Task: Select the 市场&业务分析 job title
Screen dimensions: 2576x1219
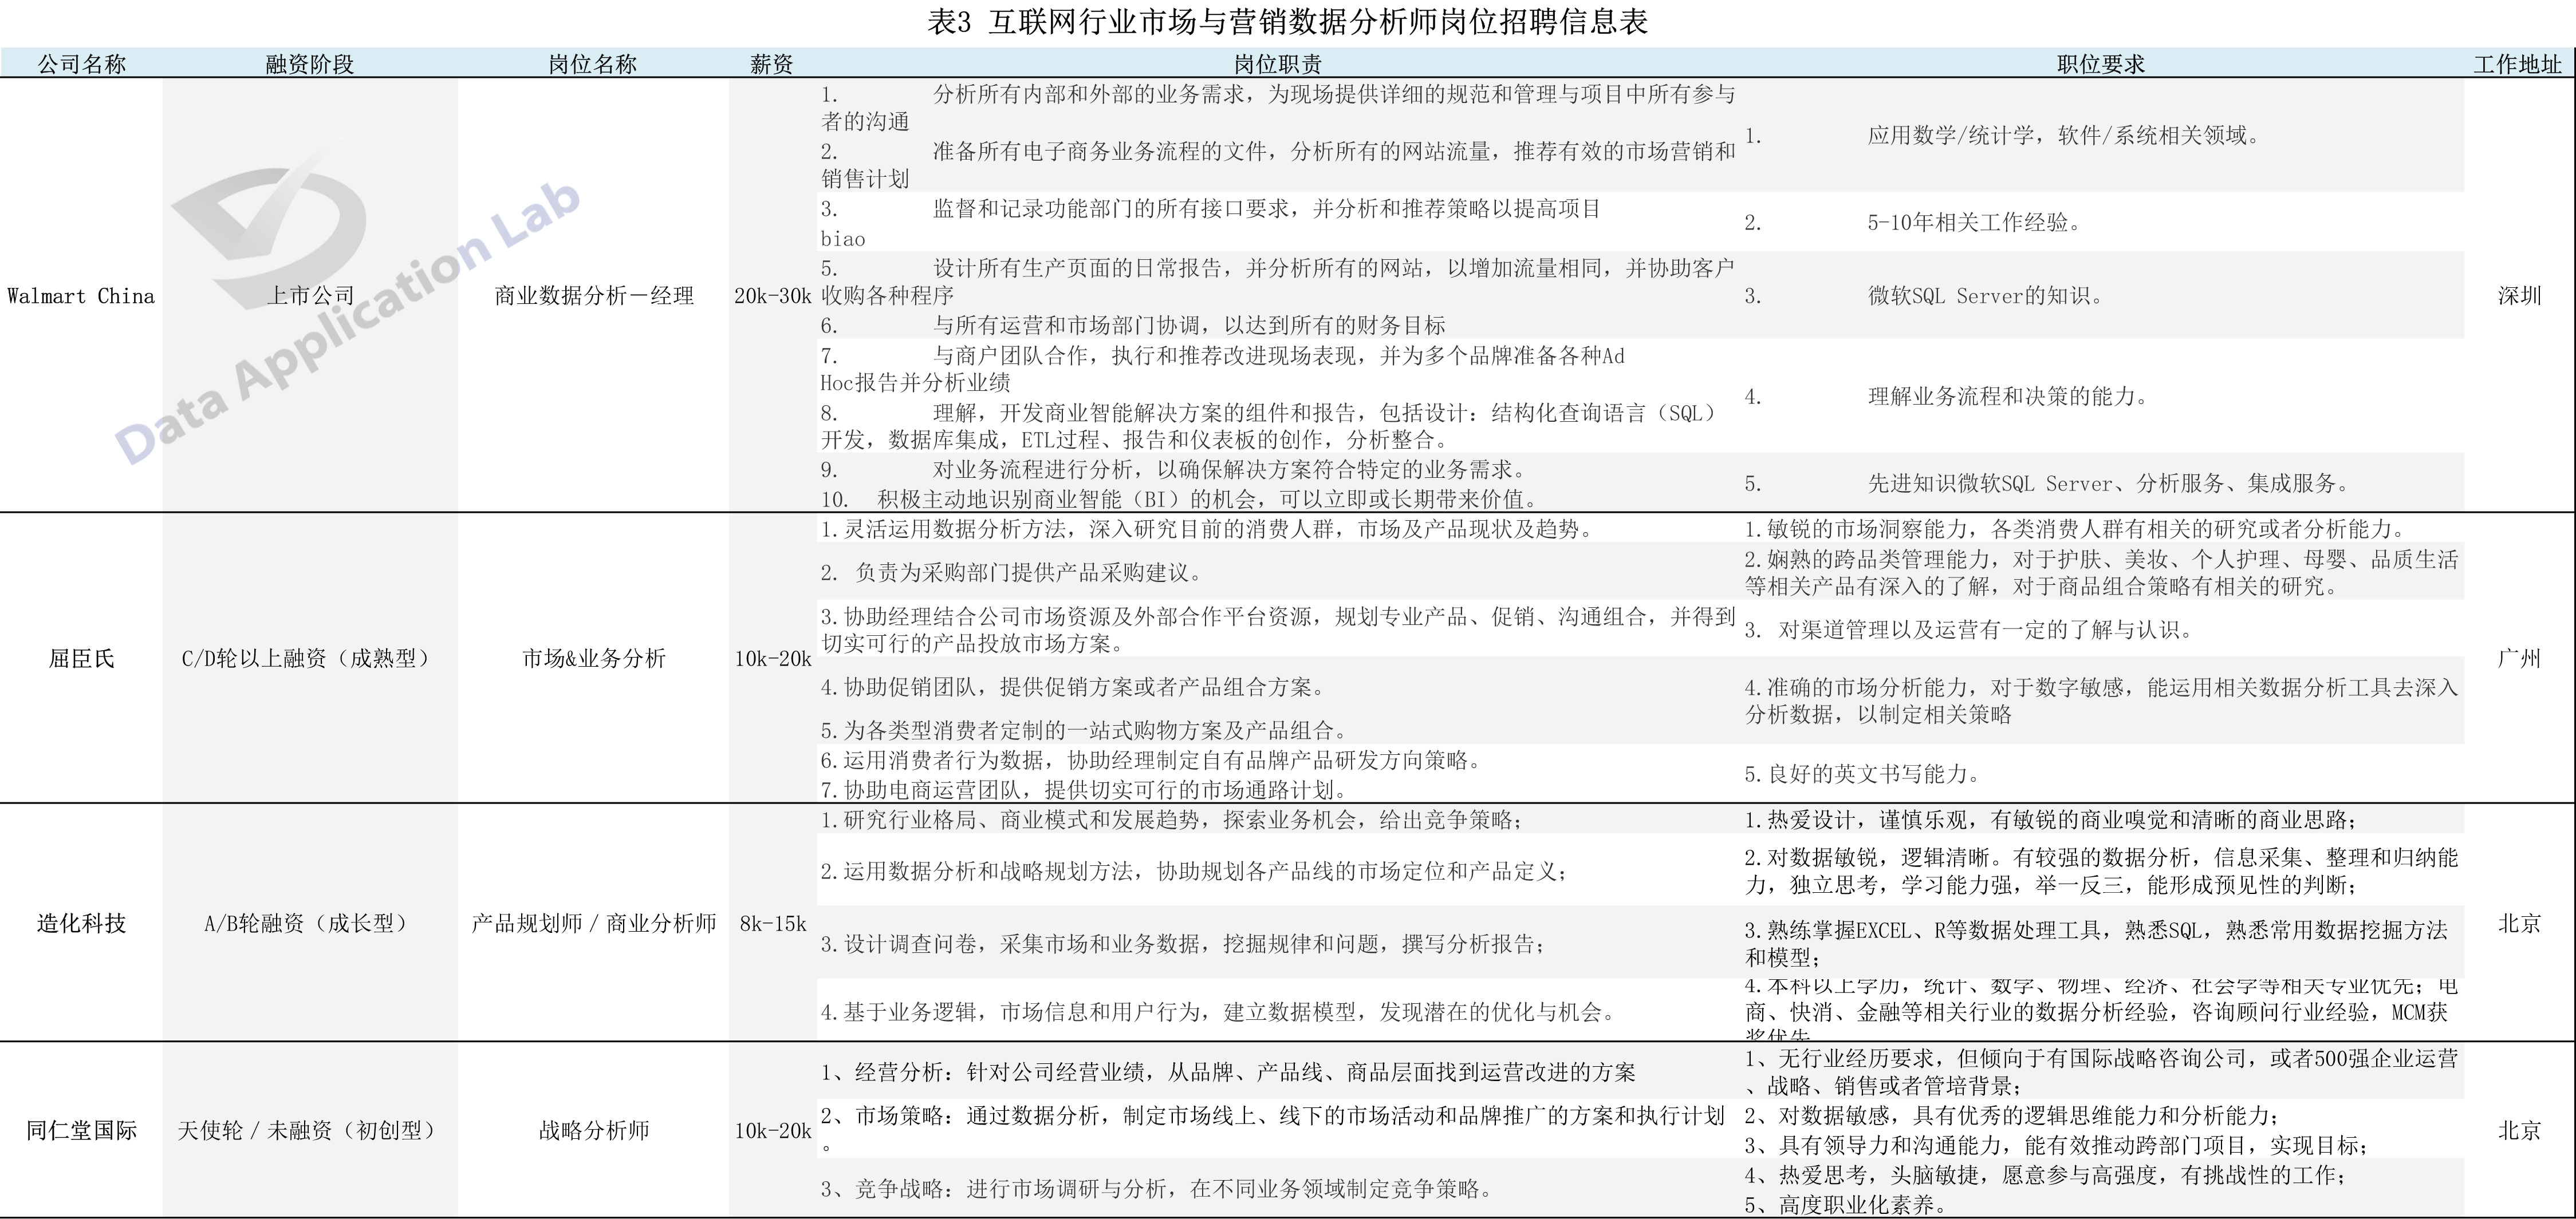Action: (593, 659)
